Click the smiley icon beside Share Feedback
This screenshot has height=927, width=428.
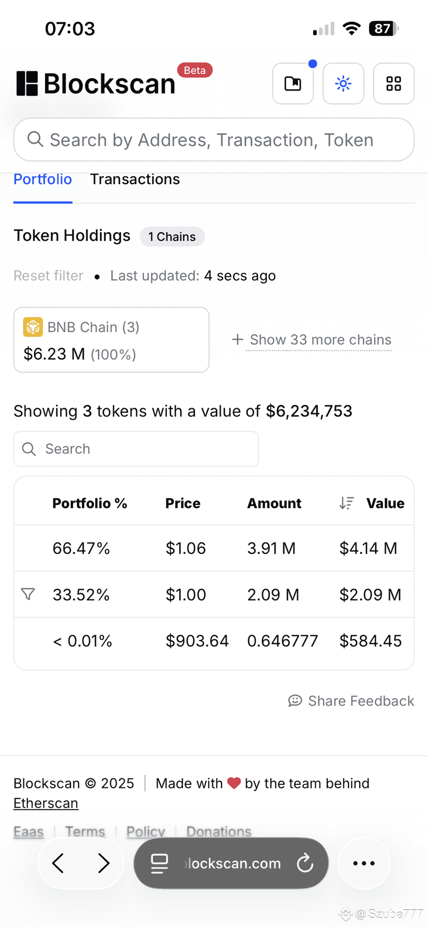295,700
